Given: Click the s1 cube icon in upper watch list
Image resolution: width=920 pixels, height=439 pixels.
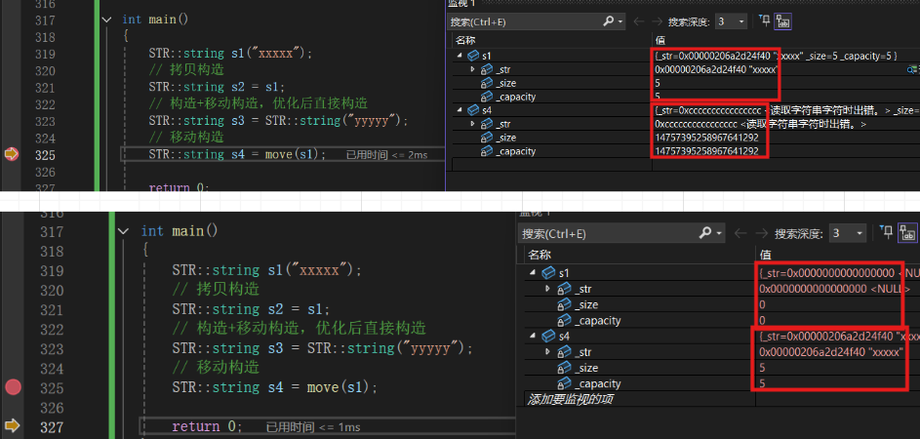Looking at the screenshot, I should [473, 56].
